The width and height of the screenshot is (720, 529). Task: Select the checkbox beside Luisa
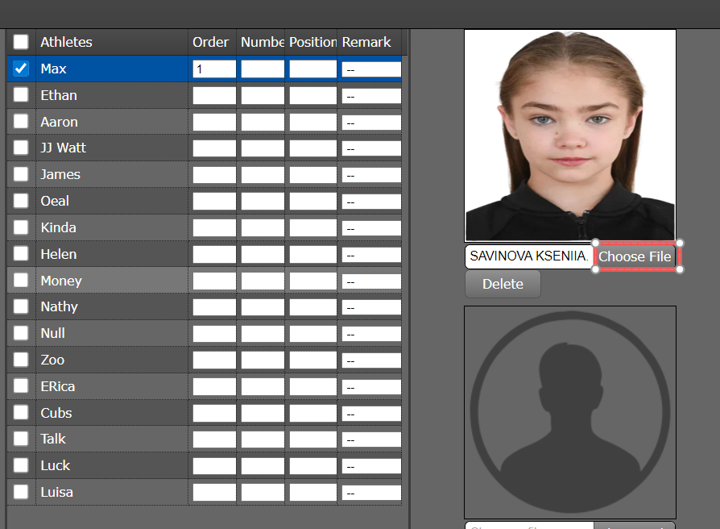[21, 492]
